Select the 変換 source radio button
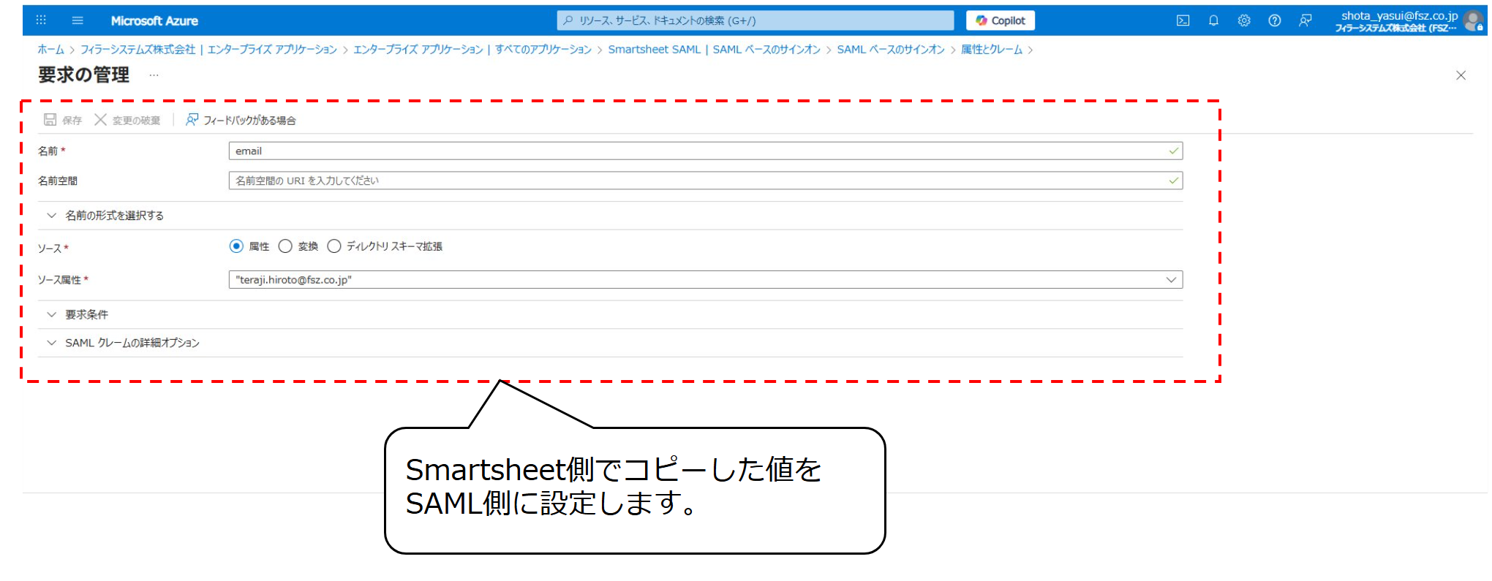Viewport: 1492px width, 581px height. pos(285,246)
